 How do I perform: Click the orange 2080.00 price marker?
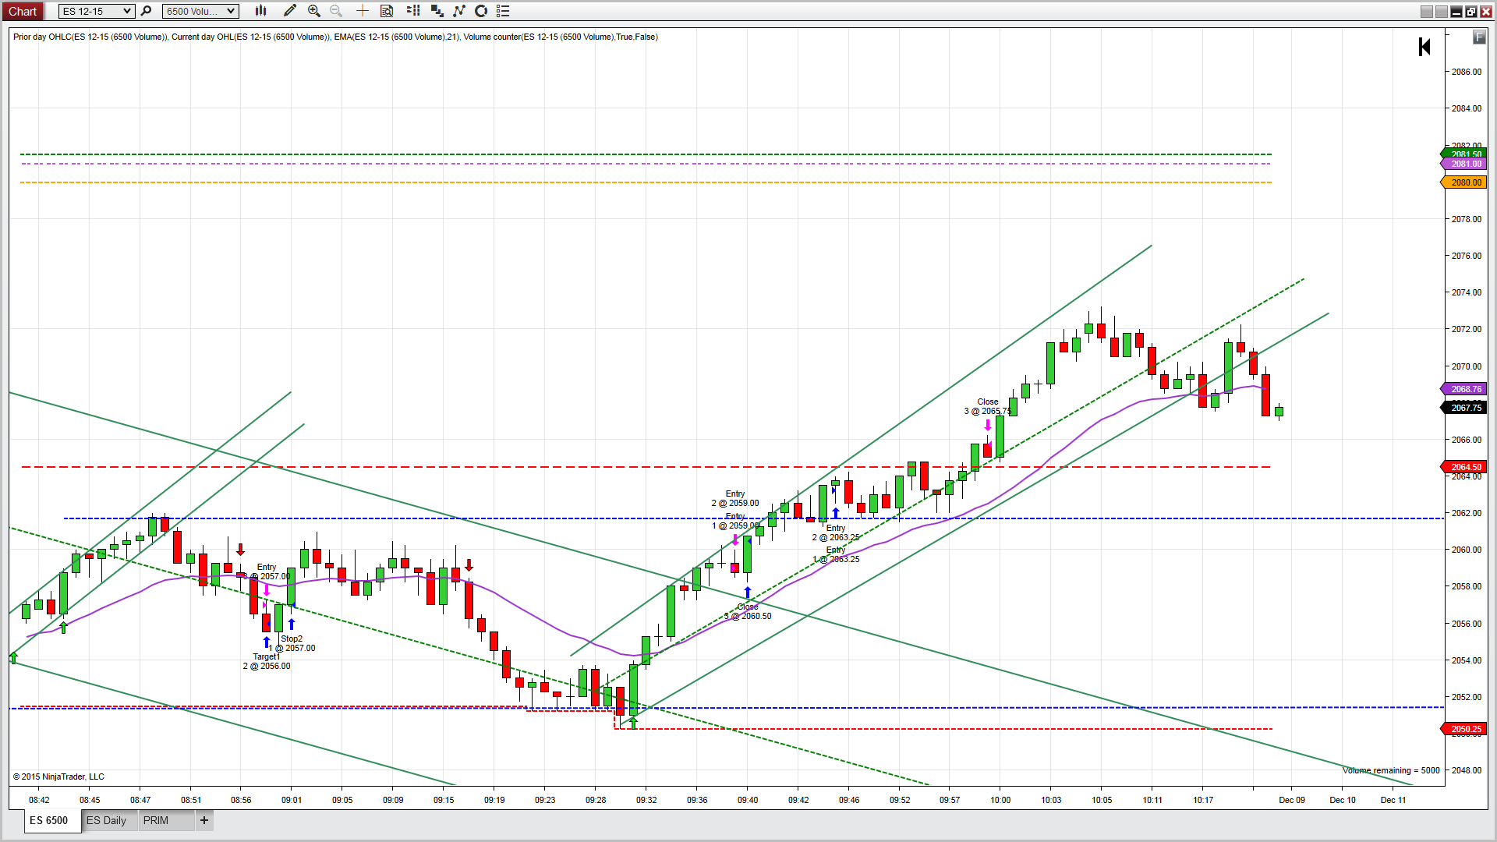point(1465,182)
